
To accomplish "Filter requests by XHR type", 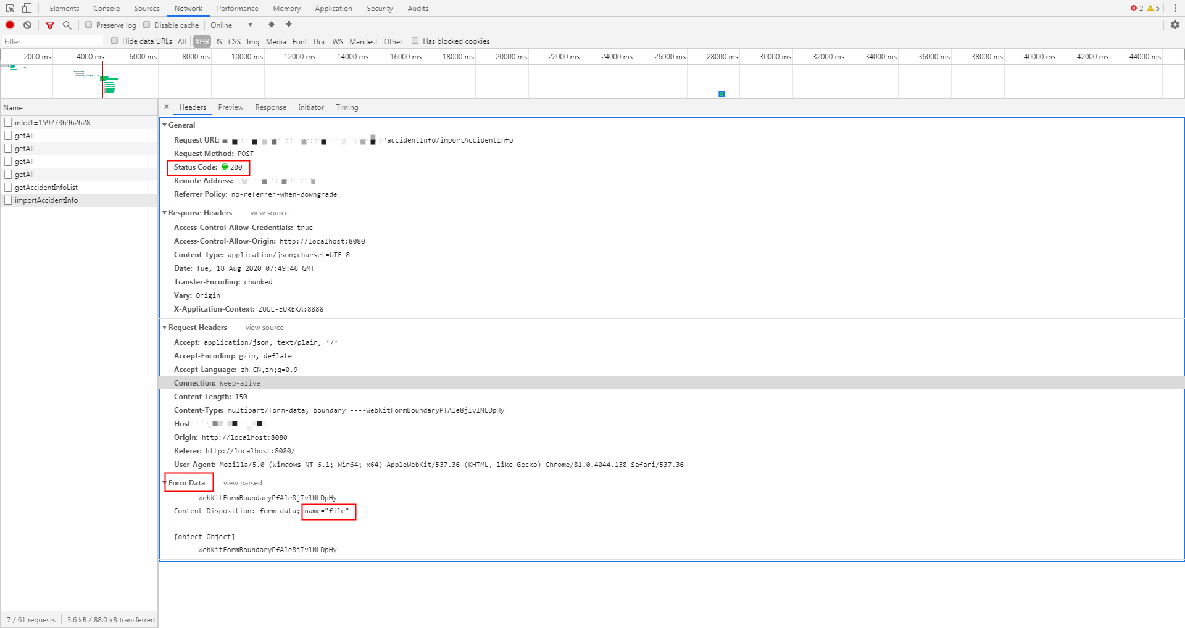I will (202, 41).
